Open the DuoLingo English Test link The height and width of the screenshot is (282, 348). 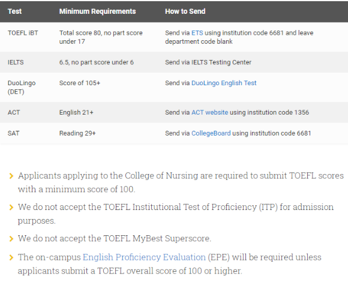point(224,83)
